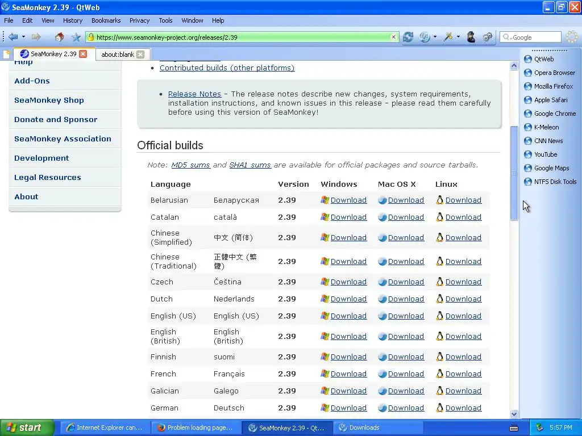Download Windows build for Belarusian
This screenshot has height=436, width=582.
[x=348, y=200]
